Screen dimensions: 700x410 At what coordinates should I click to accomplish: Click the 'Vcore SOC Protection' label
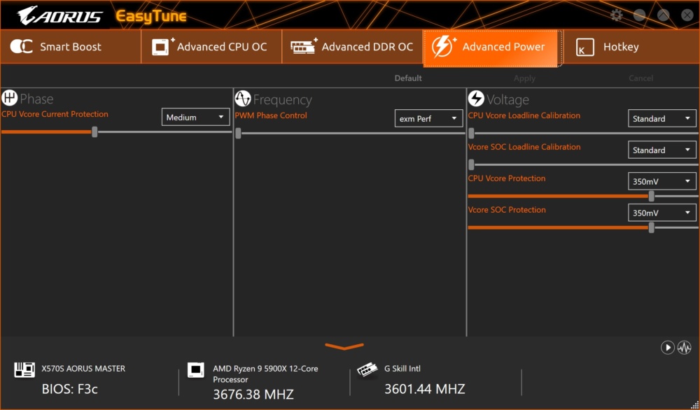click(x=507, y=210)
